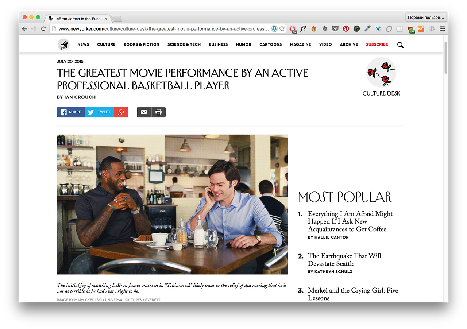This screenshot has width=467, height=329.
Task: Click the browser forward arrow
Action: coord(34,28)
